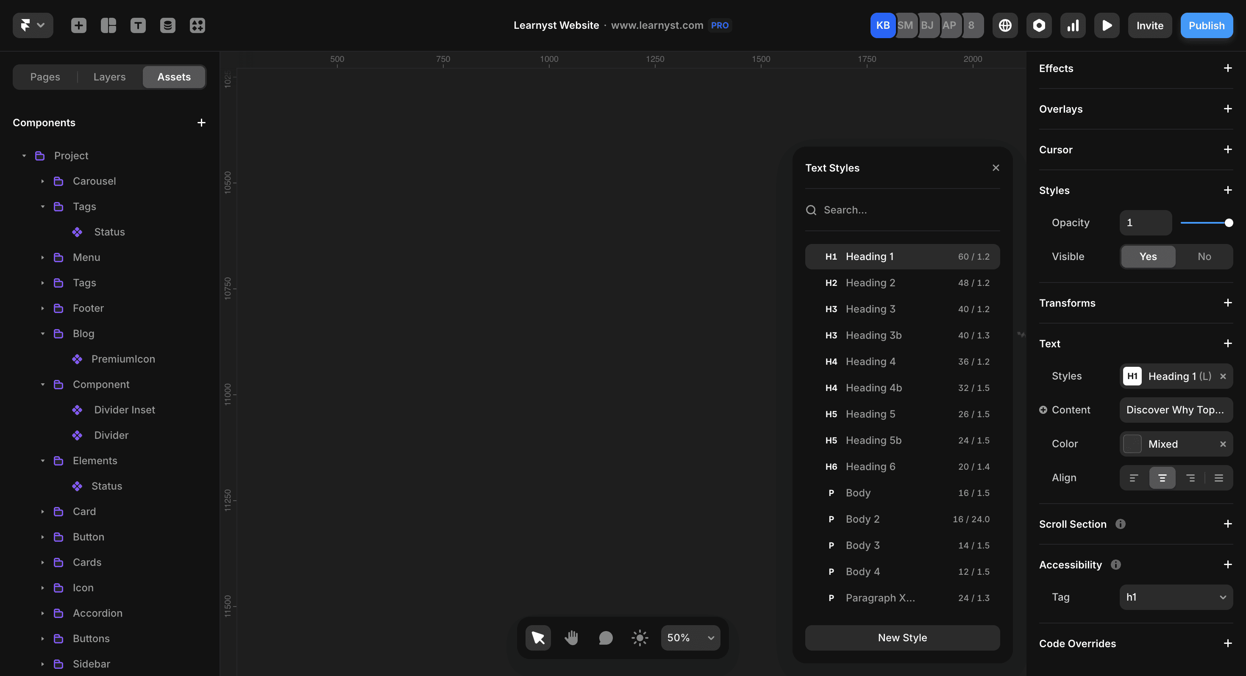Click the Insert plus tool in toolbar
The width and height of the screenshot is (1246, 676).
point(78,25)
